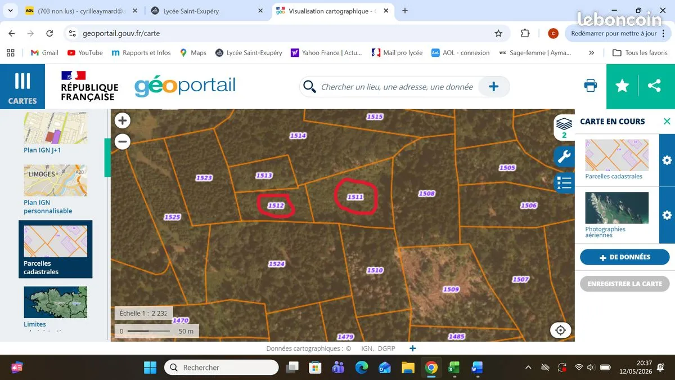Reload the Géoportail page

pyautogui.click(x=49, y=33)
